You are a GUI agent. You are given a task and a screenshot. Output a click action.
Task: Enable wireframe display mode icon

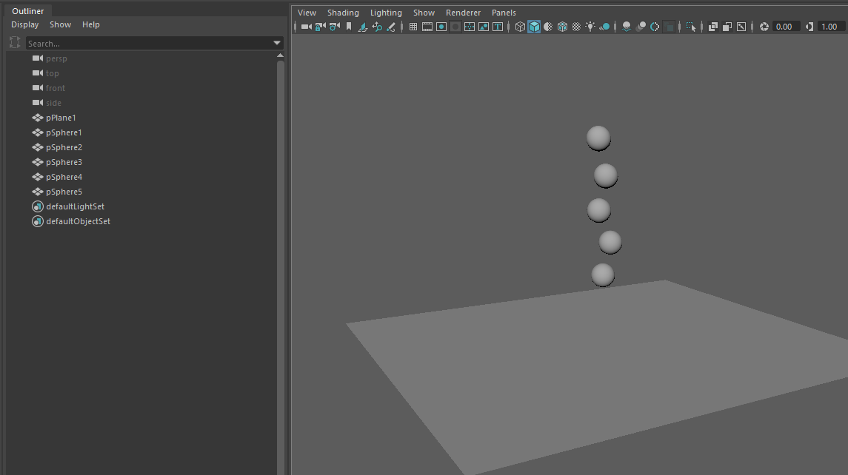coord(519,27)
